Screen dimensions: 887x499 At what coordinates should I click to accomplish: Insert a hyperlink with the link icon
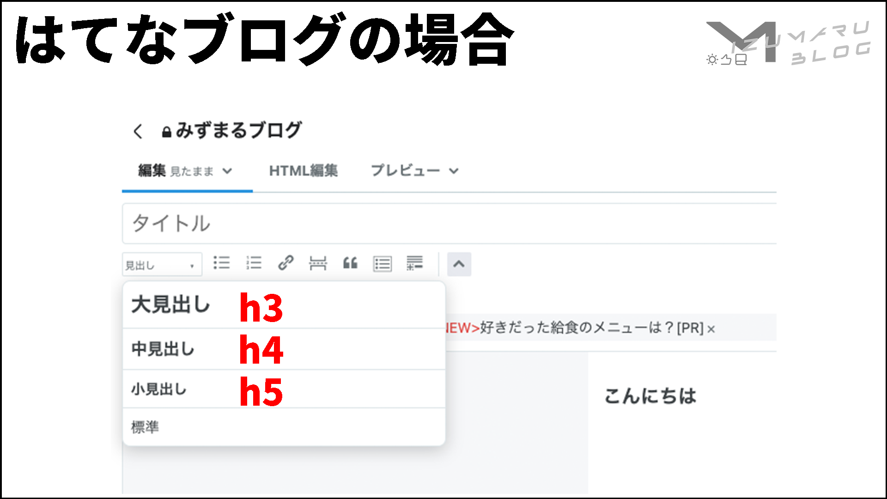[x=286, y=263]
